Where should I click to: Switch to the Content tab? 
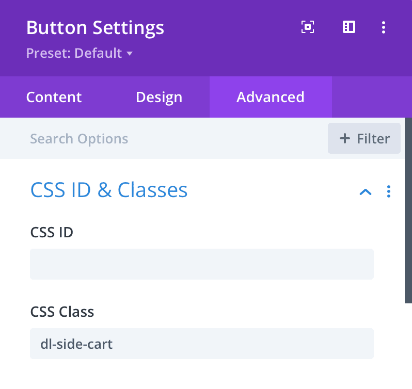click(x=54, y=97)
